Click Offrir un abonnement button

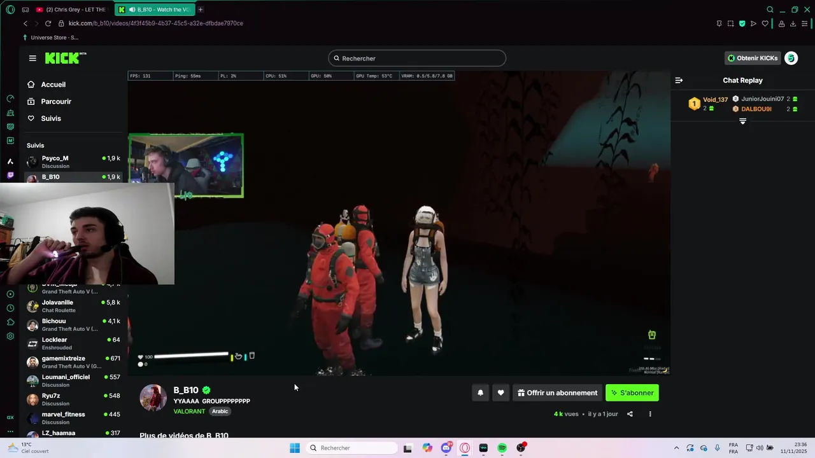558,392
